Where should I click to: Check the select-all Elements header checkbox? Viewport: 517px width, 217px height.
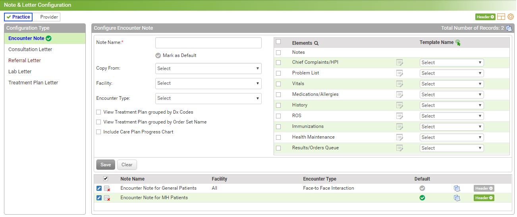(x=278, y=42)
